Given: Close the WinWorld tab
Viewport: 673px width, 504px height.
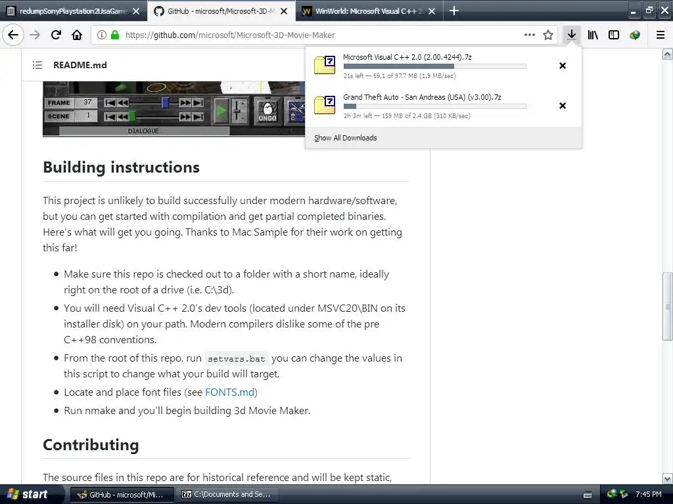Looking at the screenshot, I should tap(432, 11).
